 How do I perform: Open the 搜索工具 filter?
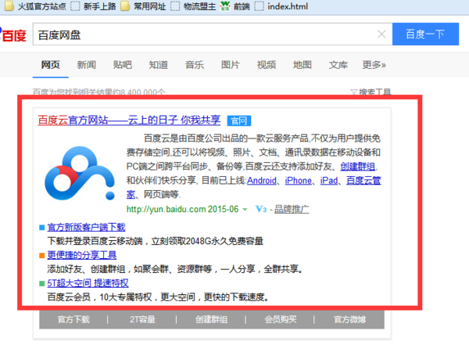pos(371,92)
